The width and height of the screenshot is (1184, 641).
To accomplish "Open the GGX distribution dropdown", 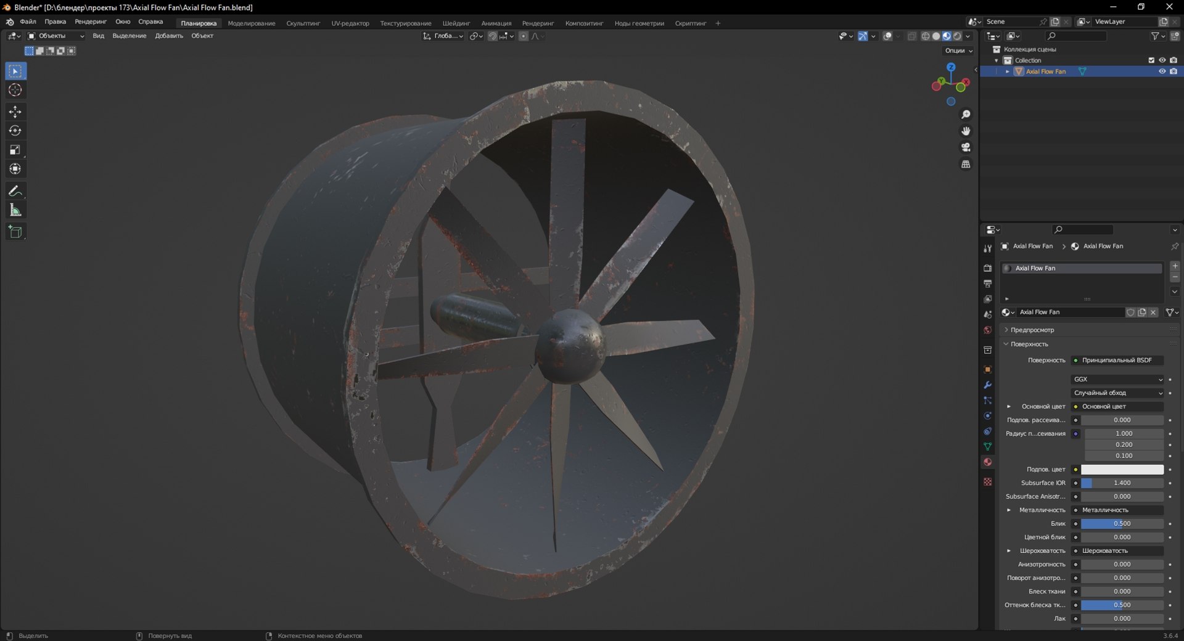I will 1118,379.
